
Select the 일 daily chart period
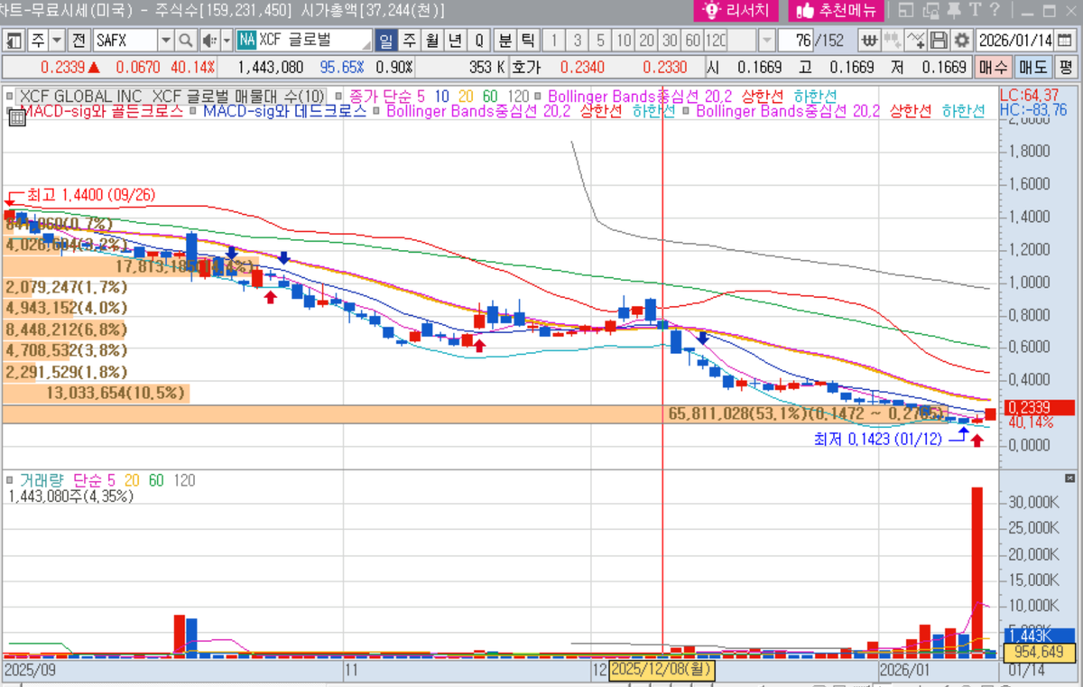pos(385,41)
